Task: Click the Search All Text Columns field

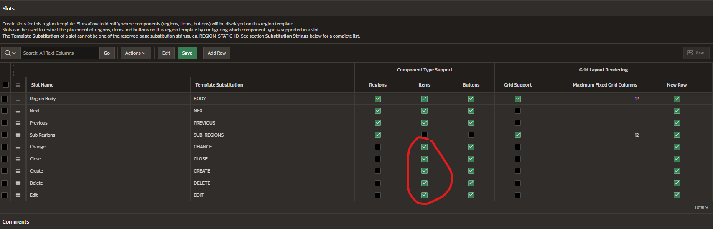Action: [x=60, y=53]
